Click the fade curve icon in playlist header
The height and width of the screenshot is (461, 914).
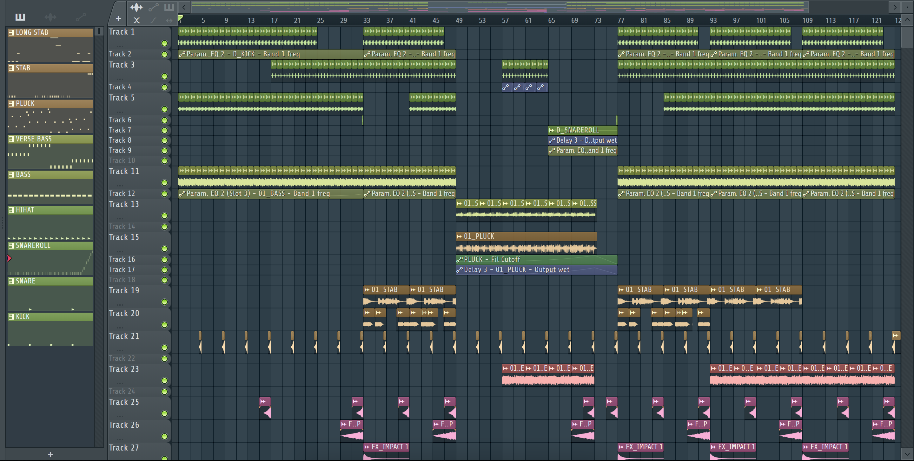click(153, 21)
